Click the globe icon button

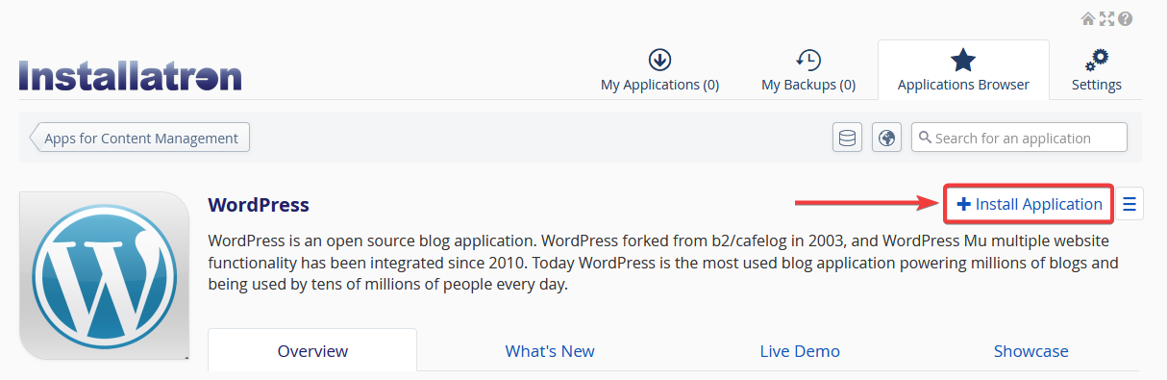[x=886, y=138]
